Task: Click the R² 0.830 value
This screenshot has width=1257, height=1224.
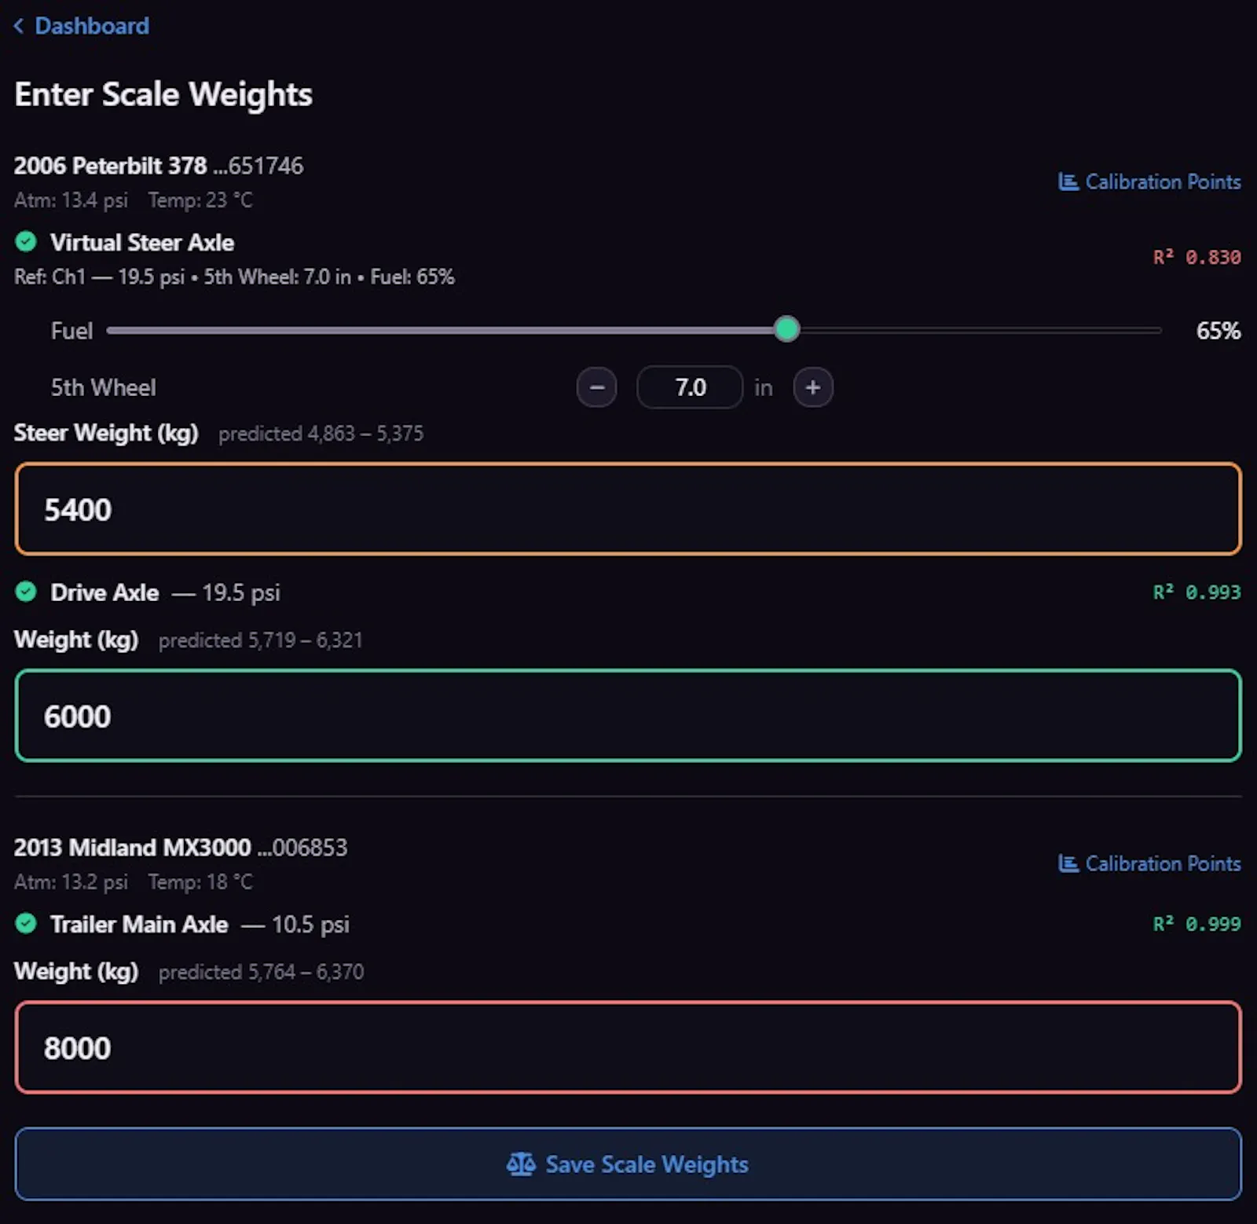Action: [x=1197, y=257]
